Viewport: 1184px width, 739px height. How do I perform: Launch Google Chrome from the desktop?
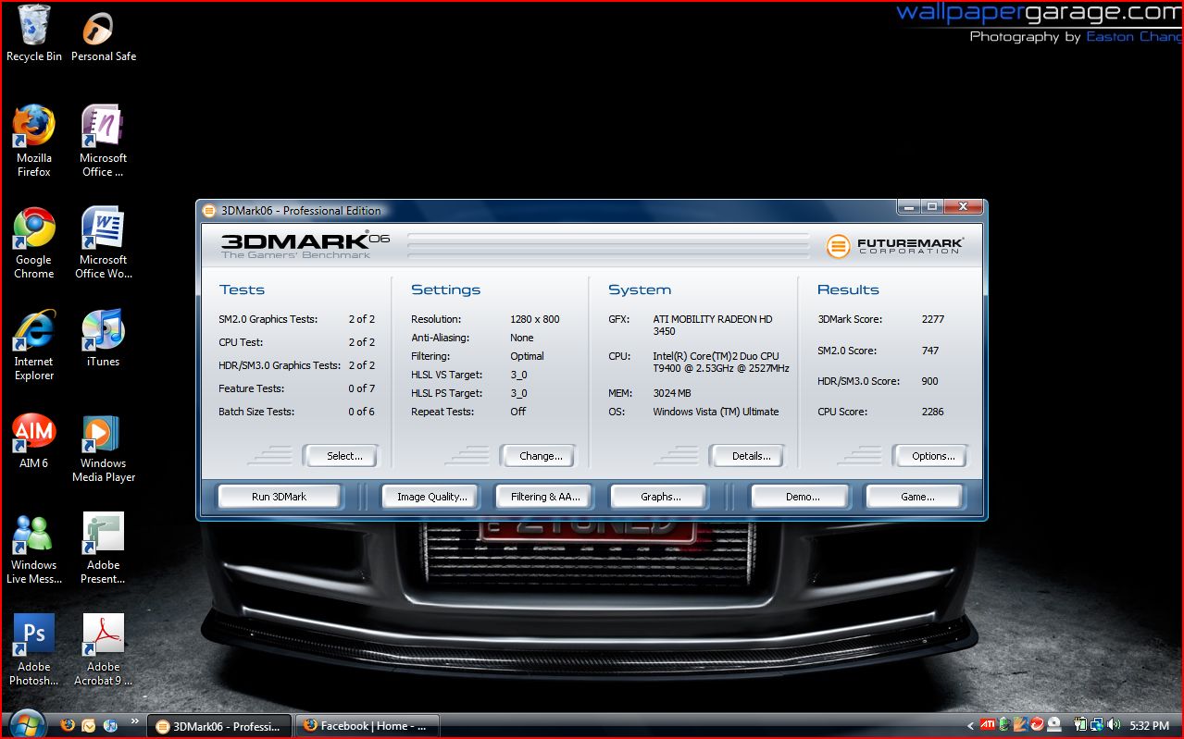point(33,242)
